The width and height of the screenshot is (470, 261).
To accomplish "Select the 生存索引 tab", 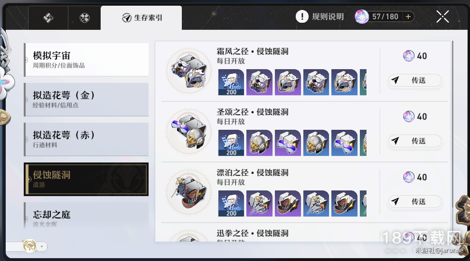I will (x=141, y=18).
